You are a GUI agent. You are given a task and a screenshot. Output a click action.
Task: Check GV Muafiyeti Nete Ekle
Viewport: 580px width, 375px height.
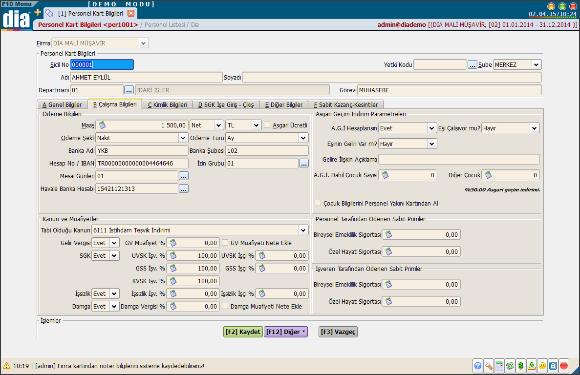[x=225, y=243]
